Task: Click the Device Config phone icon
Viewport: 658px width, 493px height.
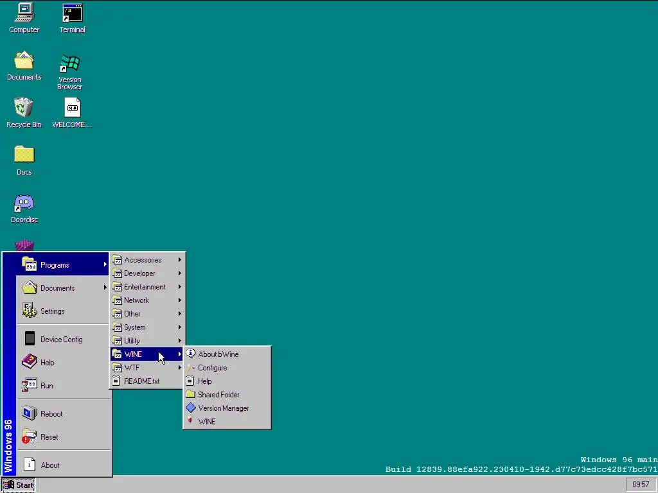Action: click(30, 339)
